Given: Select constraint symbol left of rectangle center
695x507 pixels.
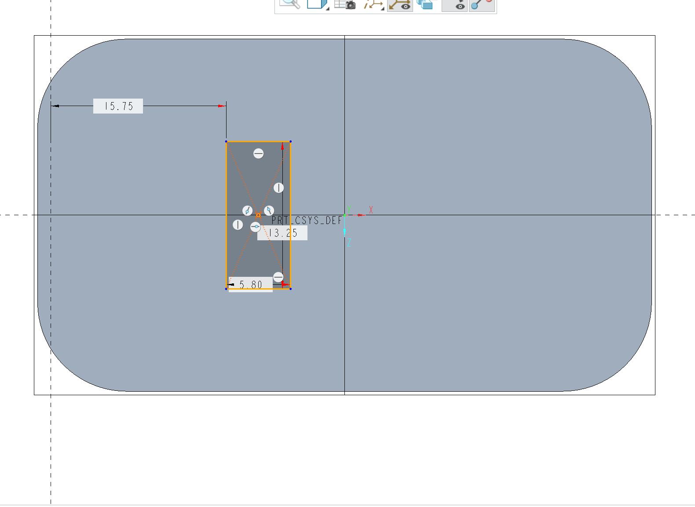Looking at the screenshot, I should pyautogui.click(x=248, y=211).
